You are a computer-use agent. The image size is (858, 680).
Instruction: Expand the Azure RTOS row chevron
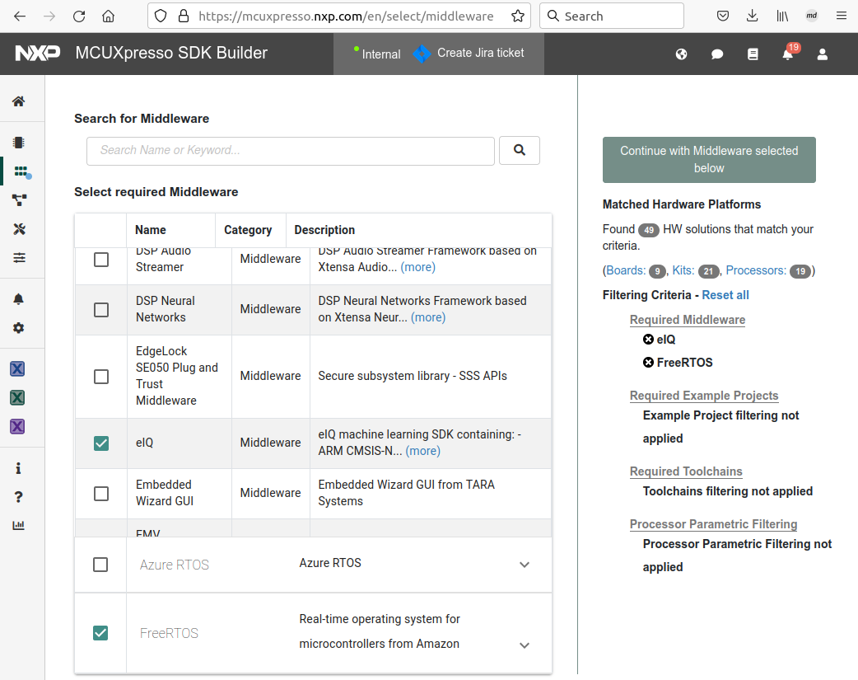point(525,565)
